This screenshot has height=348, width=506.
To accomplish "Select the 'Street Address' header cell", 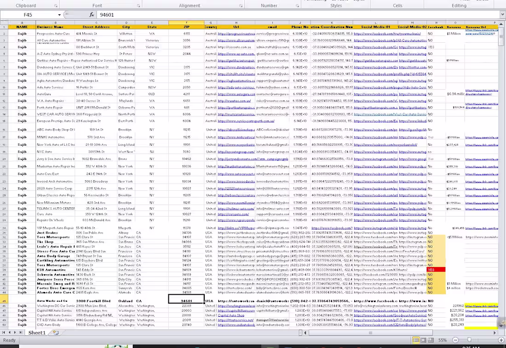I will 96,27.
